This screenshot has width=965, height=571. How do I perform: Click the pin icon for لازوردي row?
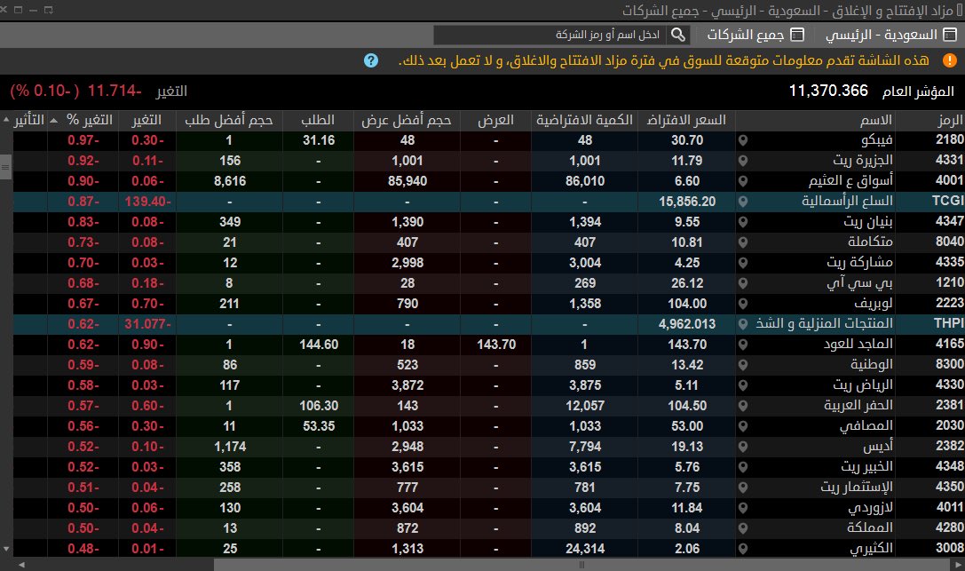pos(743,508)
